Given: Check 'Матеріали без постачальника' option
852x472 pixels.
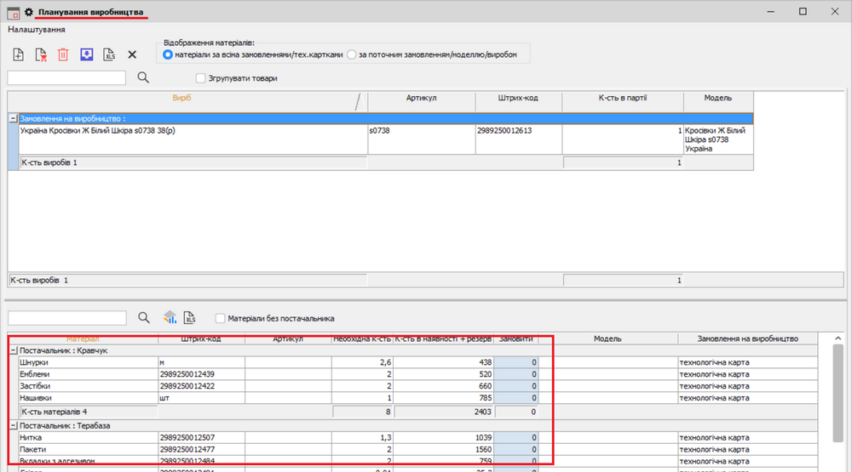Looking at the screenshot, I should coord(221,319).
